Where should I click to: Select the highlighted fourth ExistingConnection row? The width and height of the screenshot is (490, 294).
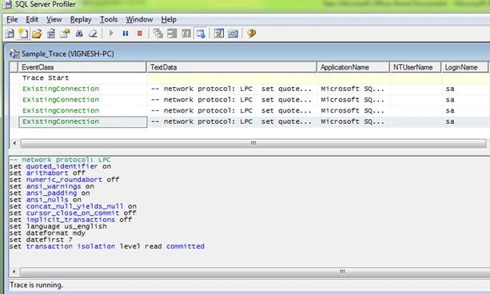(249, 121)
